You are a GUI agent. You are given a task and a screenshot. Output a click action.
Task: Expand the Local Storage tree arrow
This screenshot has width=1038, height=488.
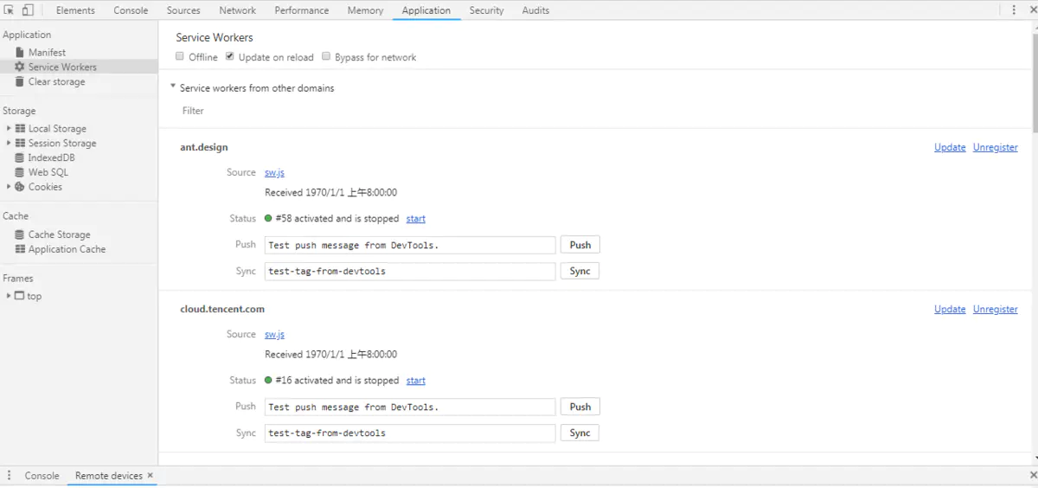10,128
